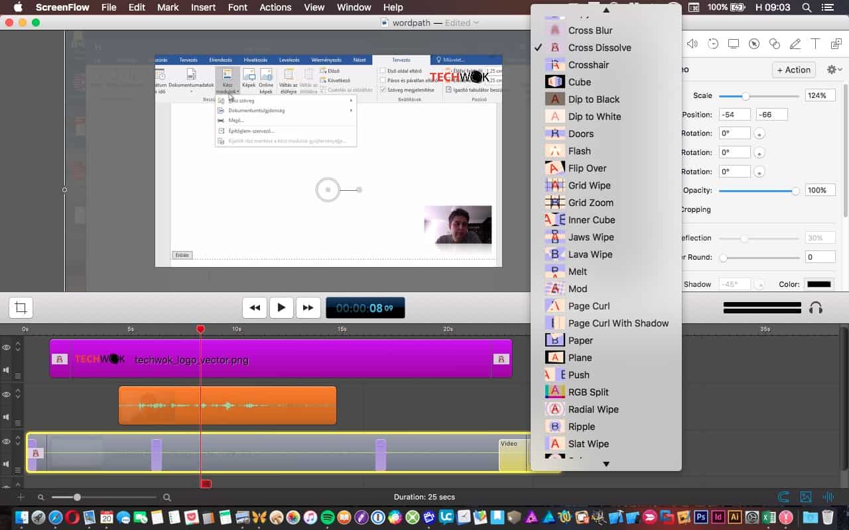The image size is (849, 530).
Task: Open InDesign from the Dock
Action: tap(718, 517)
